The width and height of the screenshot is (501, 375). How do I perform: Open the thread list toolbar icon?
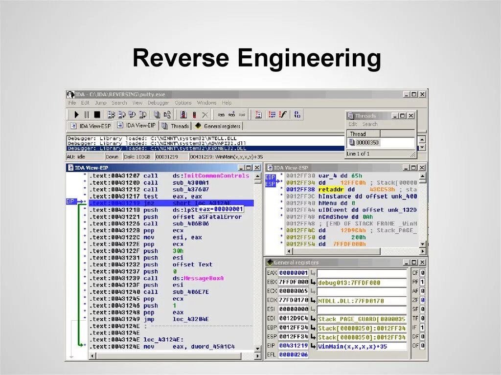point(157,114)
